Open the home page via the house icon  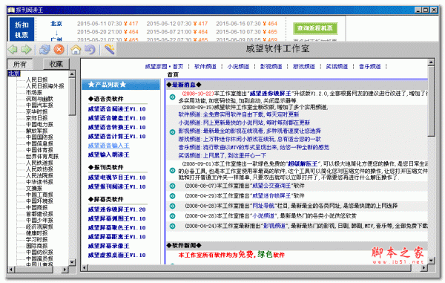click(76, 50)
